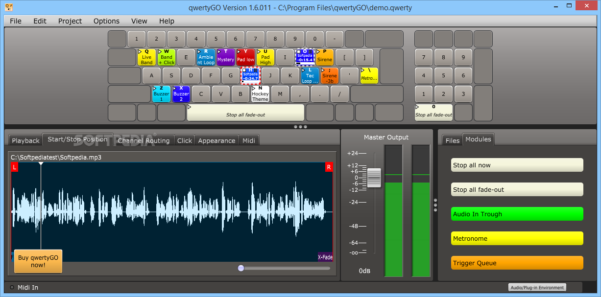Click the Softpedia.mp3 file path label
Viewport: 601px width, 297px height.
click(x=56, y=158)
